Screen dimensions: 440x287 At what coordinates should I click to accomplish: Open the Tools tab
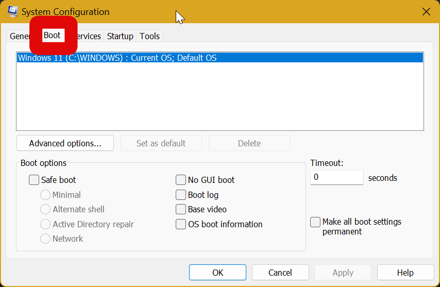[150, 36]
